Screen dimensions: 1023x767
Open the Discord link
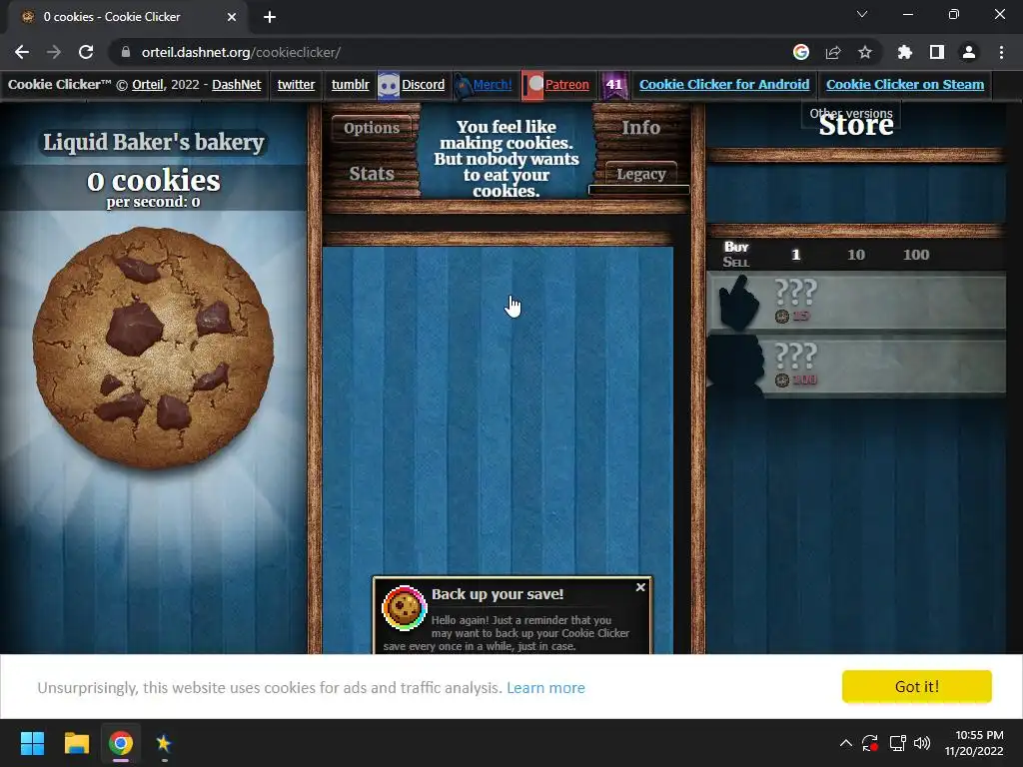(423, 84)
